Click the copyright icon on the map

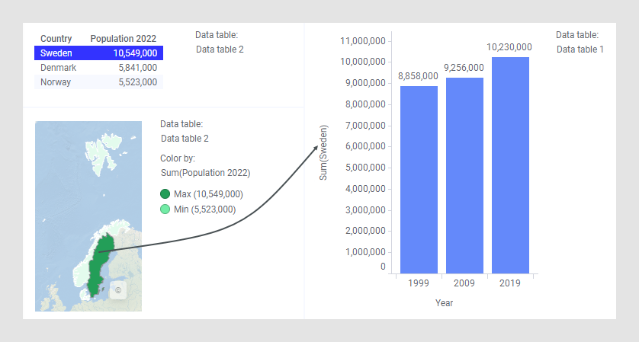117,290
